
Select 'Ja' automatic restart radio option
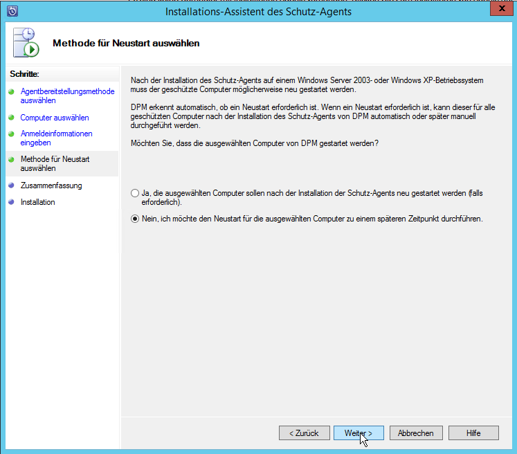pyautogui.click(x=135, y=194)
